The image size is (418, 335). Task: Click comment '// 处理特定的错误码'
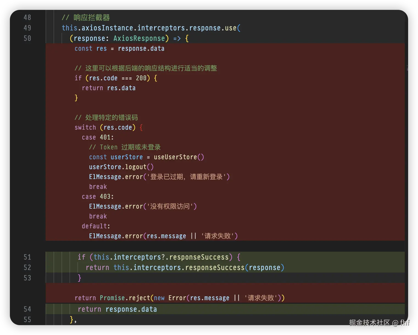106,118
